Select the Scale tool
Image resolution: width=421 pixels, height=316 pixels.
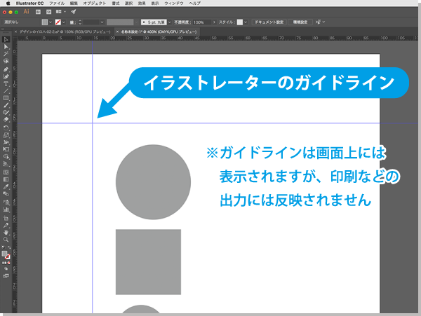click(6, 135)
